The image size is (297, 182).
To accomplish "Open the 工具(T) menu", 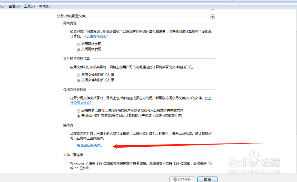I will pos(29,6).
